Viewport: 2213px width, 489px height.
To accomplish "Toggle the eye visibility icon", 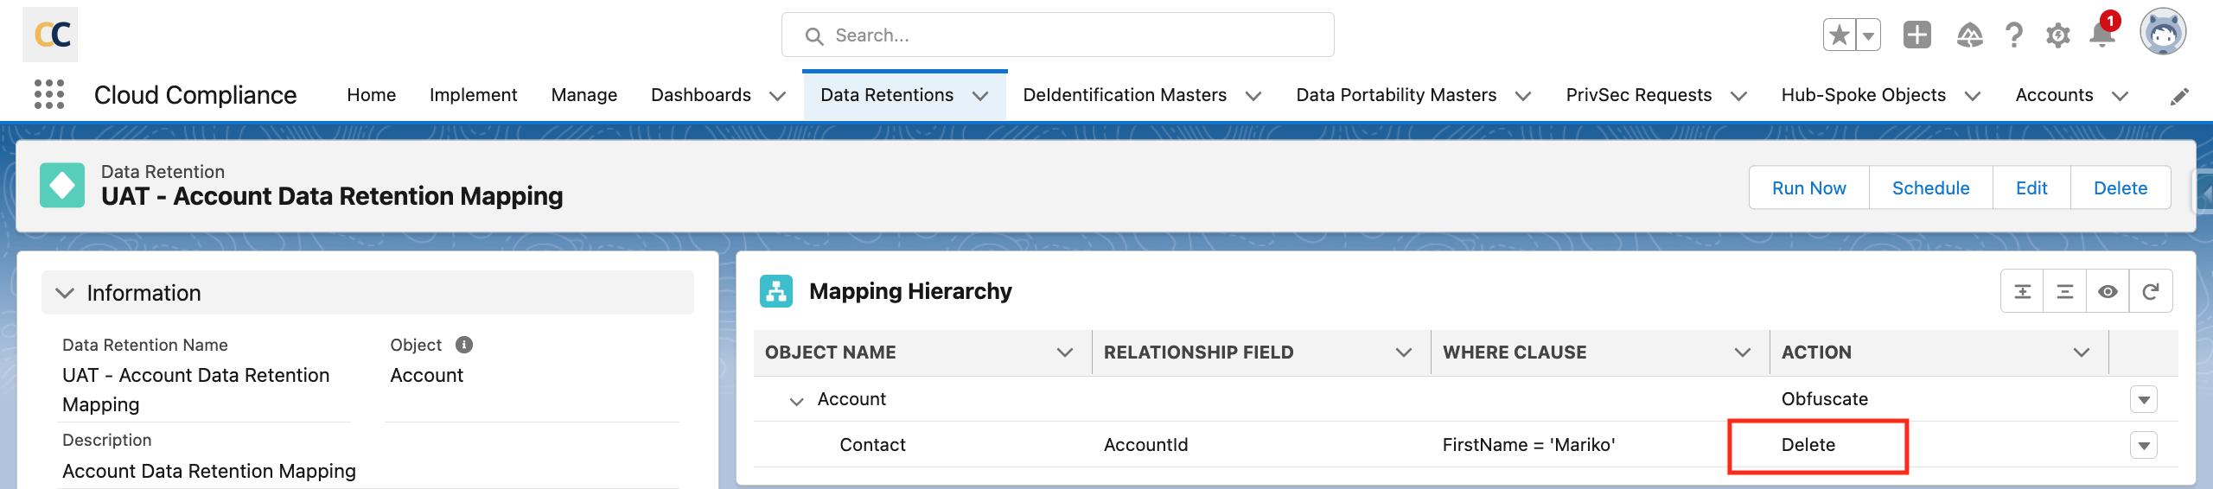I will tap(2108, 292).
